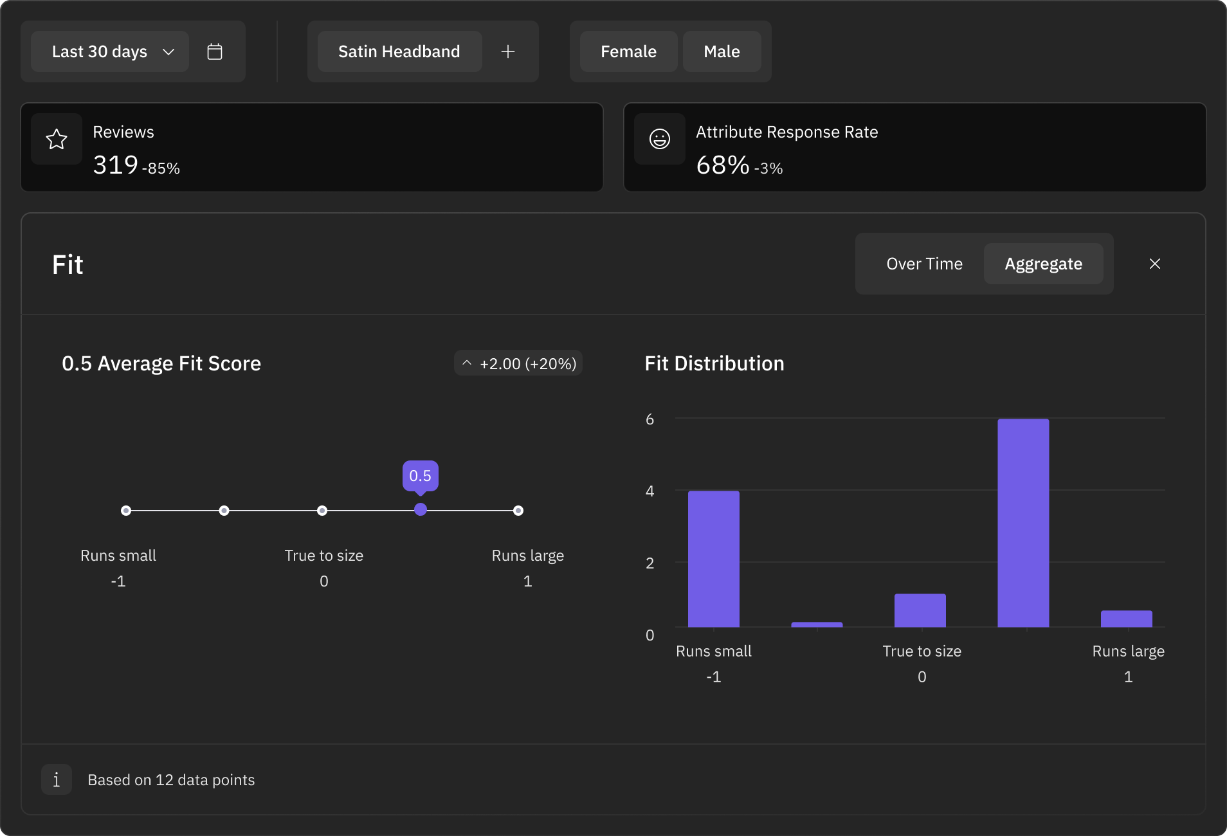The width and height of the screenshot is (1227, 836).
Task: Click the Attribute Response Rate smiley icon
Action: tap(660, 139)
